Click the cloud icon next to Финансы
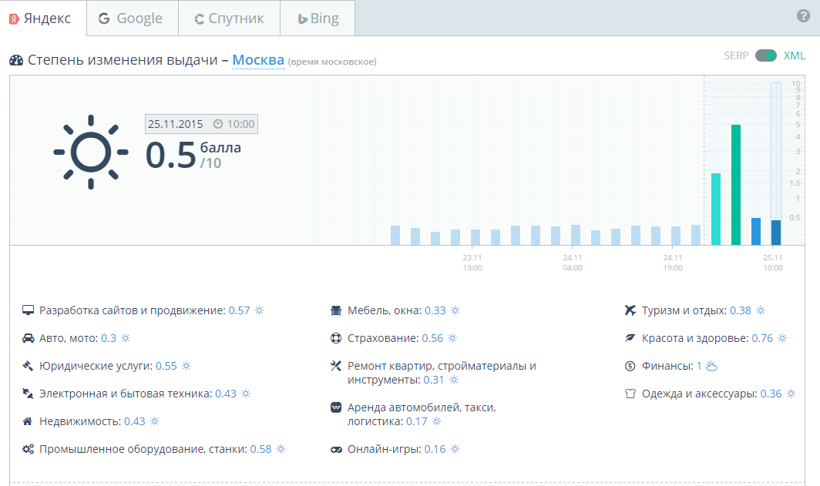This screenshot has height=486, width=820. pos(712,366)
